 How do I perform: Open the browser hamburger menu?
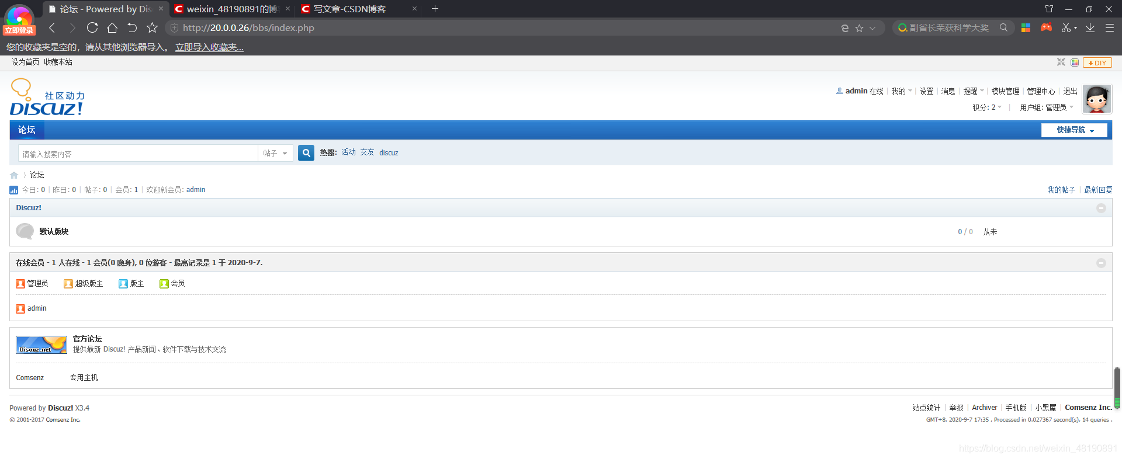tap(1109, 27)
